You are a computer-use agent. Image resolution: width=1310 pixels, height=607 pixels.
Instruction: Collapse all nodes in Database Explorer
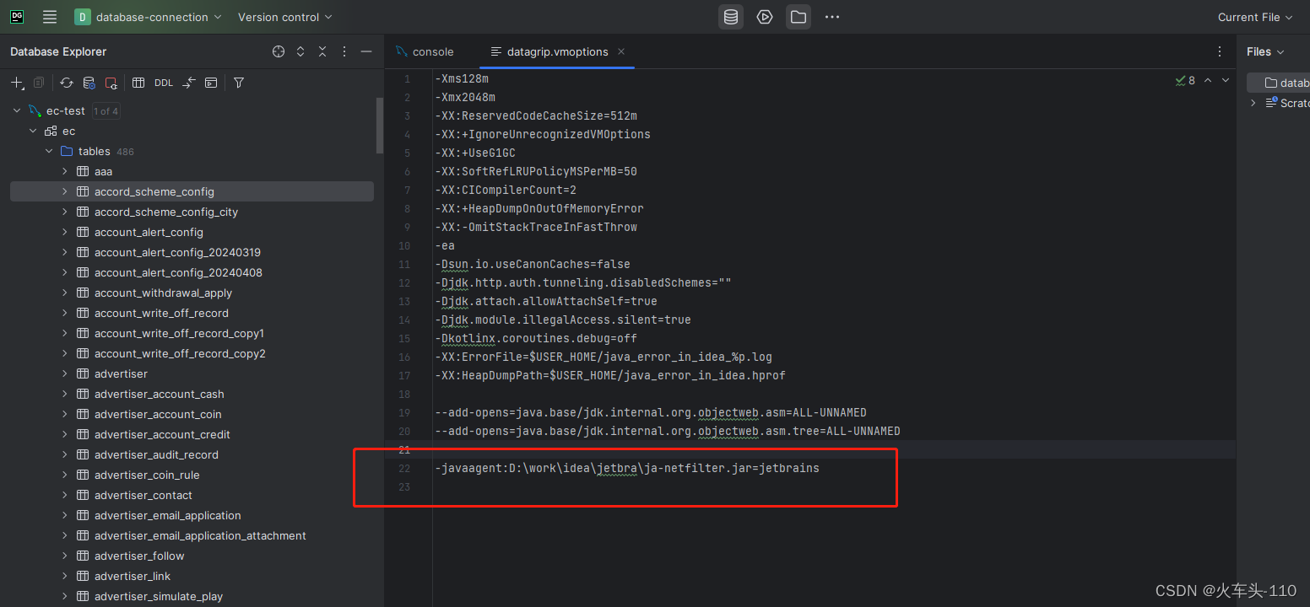pyautogui.click(x=322, y=51)
